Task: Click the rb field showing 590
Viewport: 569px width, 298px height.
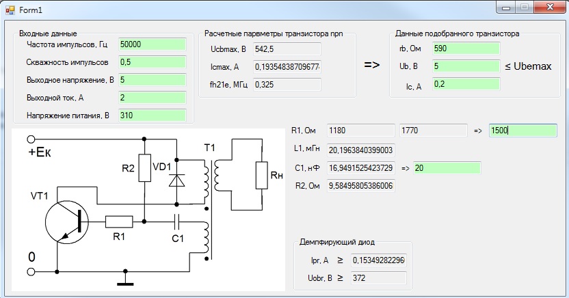Action: (x=466, y=49)
